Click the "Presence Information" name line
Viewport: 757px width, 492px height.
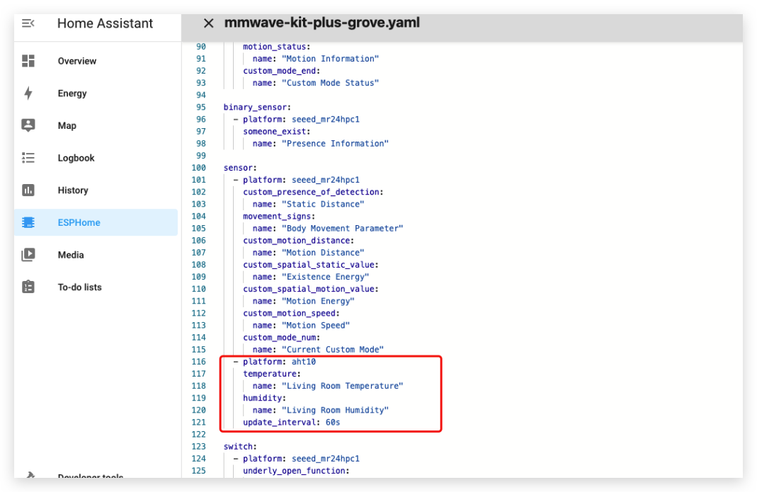(321, 144)
